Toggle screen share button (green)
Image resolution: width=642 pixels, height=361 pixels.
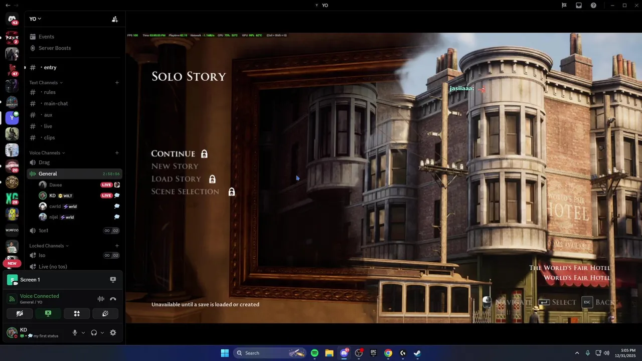(x=48, y=313)
